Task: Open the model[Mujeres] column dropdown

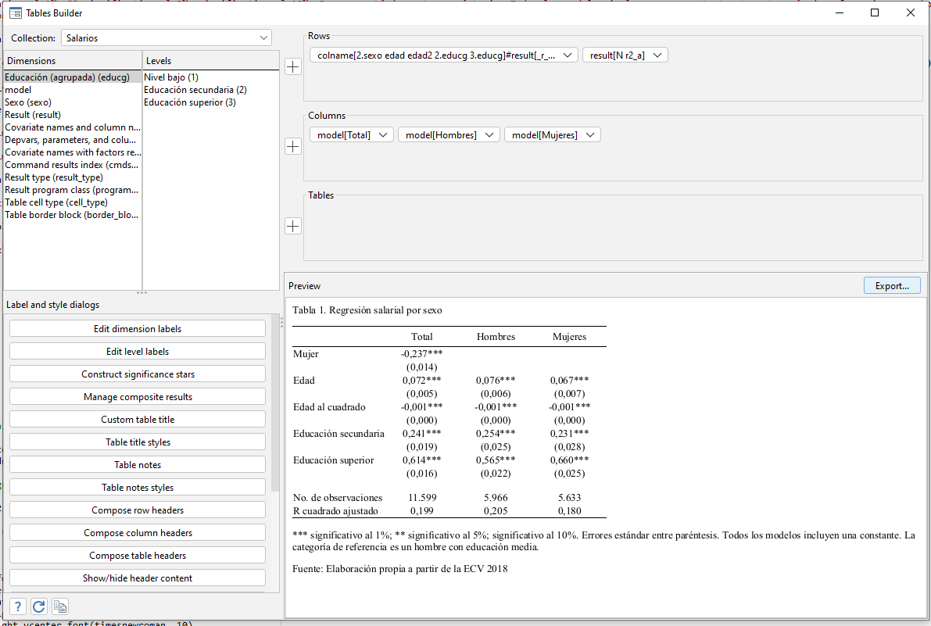Action: (x=590, y=134)
